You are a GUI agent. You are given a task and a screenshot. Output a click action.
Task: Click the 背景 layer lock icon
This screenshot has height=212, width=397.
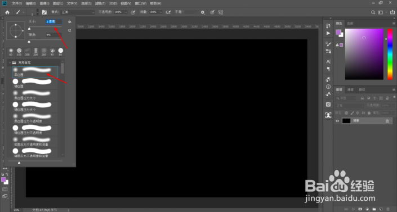387,121
